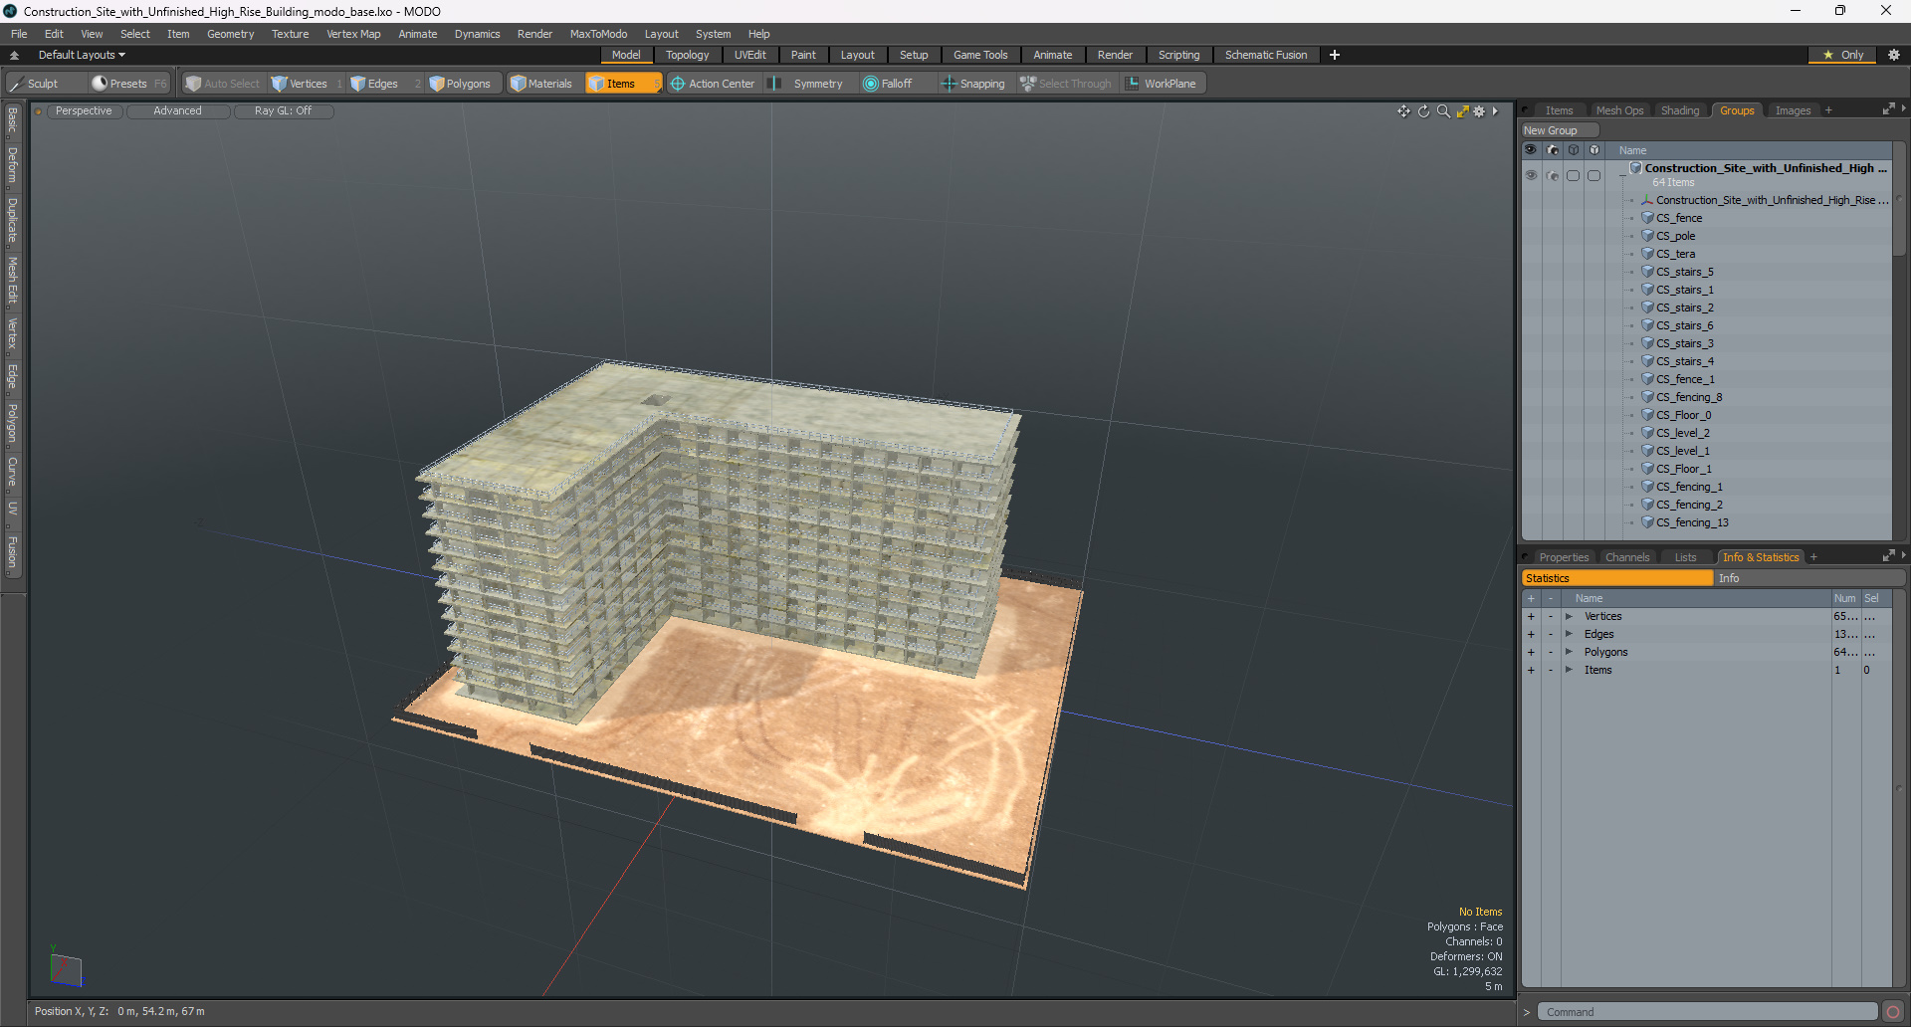This screenshot has height=1027, width=1911.
Task: Click the Command input field
Action: pos(1708,1012)
